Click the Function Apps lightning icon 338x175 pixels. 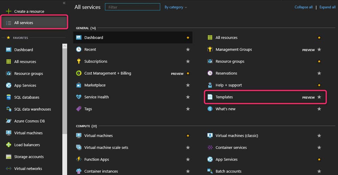pos(79,159)
